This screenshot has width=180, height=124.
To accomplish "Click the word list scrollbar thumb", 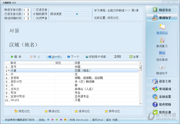I will pos(140,68).
